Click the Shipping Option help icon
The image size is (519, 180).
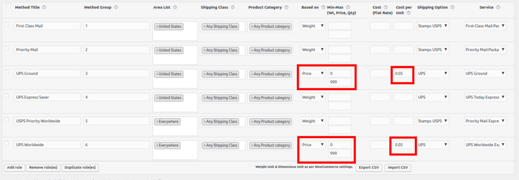452,8
